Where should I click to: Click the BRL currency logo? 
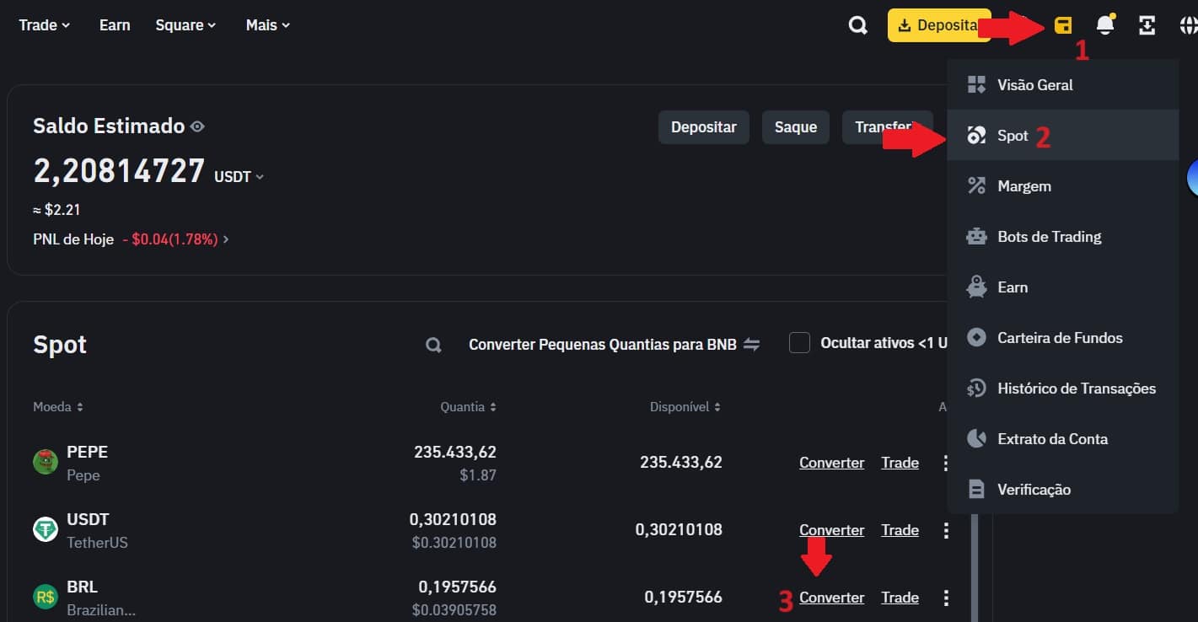46,597
